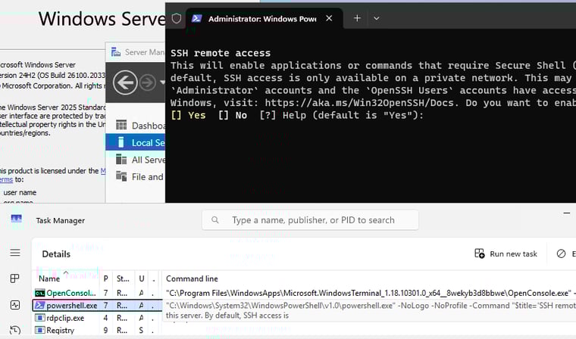Viewport: 576px width, 339px height.
Task: Open Server Manager navigation history dropdown arrow
Action: point(162,82)
